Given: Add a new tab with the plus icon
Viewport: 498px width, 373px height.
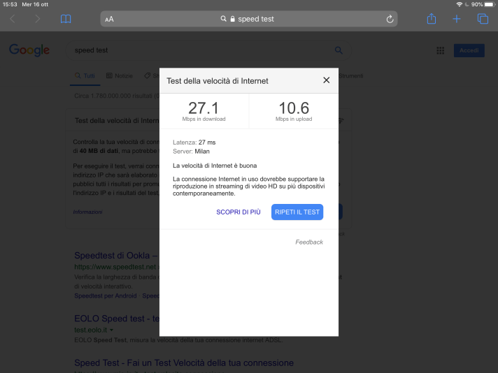Looking at the screenshot, I should 457,19.
